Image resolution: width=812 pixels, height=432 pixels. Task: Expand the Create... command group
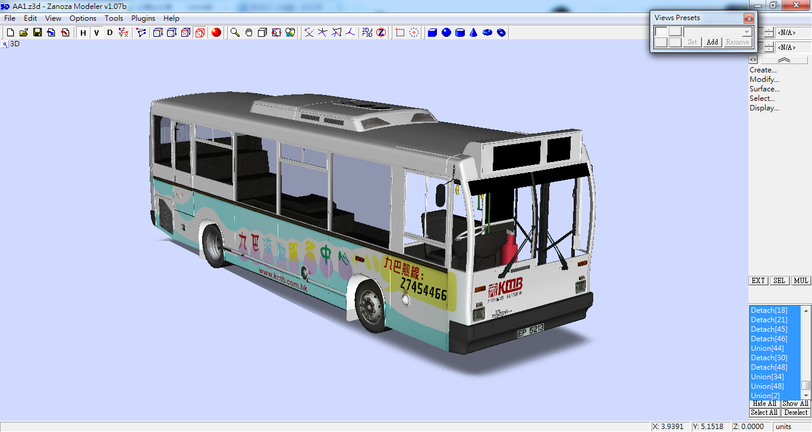click(763, 70)
